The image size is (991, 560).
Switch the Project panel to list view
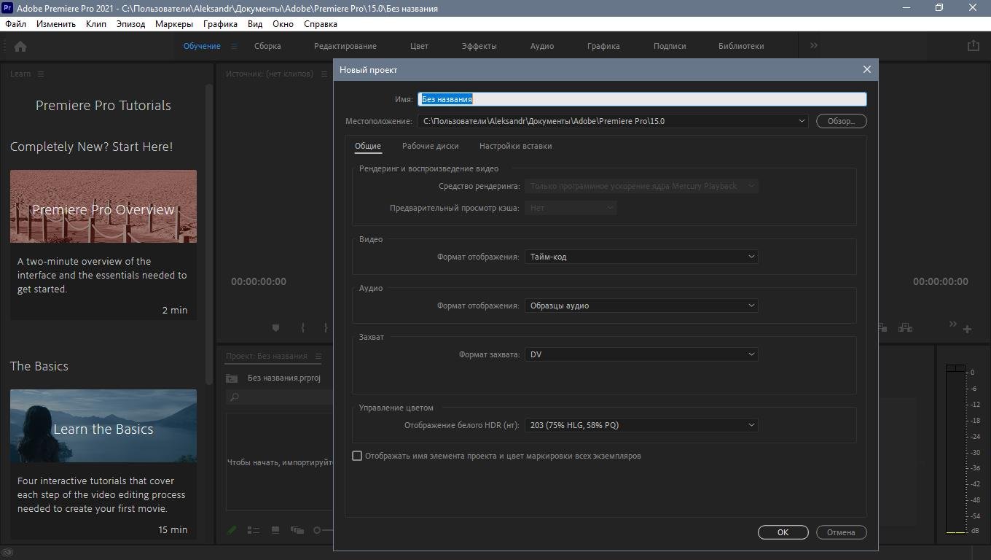(254, 530)
